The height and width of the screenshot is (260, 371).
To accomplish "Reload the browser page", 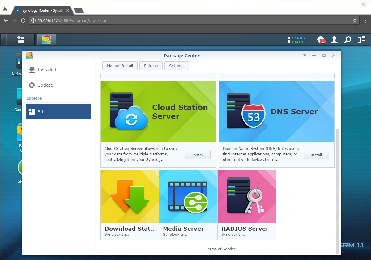I will (x=23, y=21).
